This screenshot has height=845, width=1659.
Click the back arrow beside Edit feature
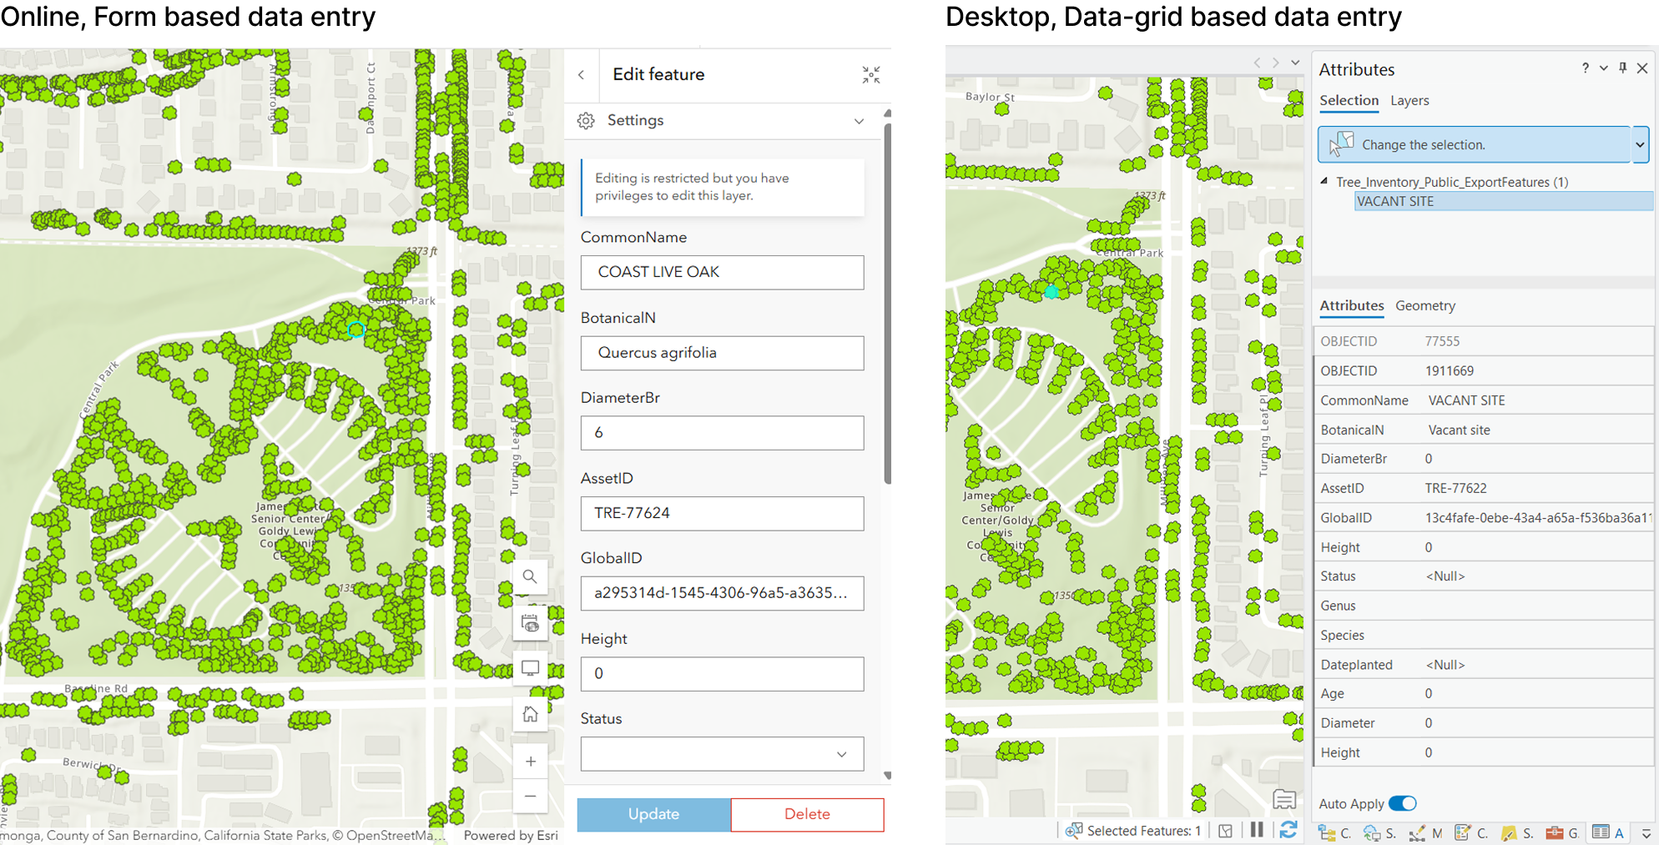tap(582, 75)
